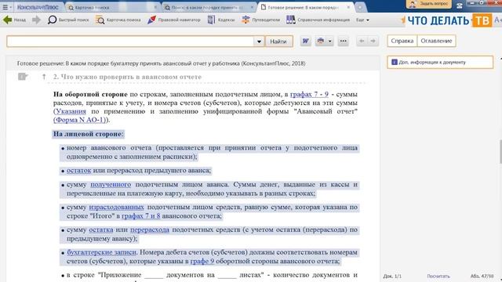Jump up with the arrow beside heading 2

click(44, 77)
